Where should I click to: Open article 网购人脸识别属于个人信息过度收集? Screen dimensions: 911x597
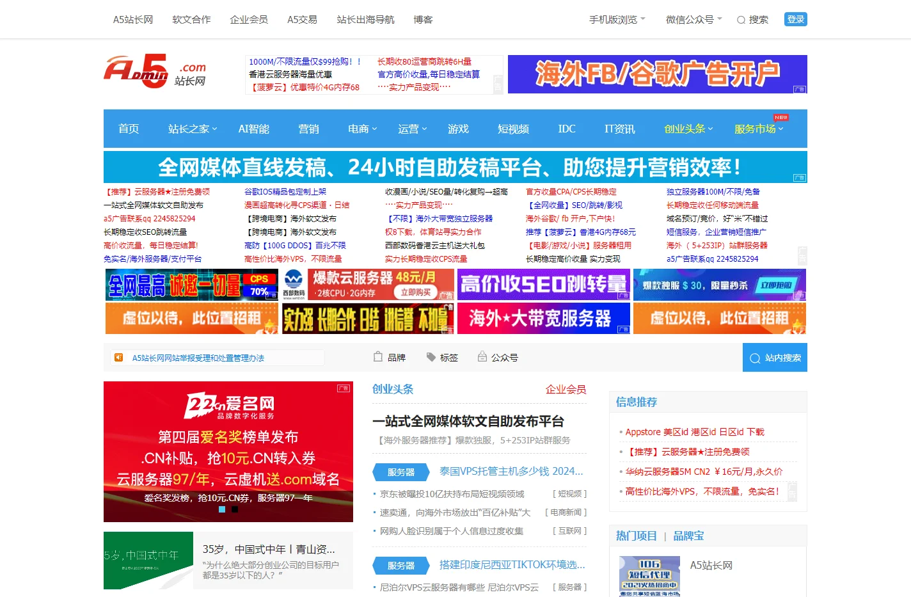pos(452,531)
